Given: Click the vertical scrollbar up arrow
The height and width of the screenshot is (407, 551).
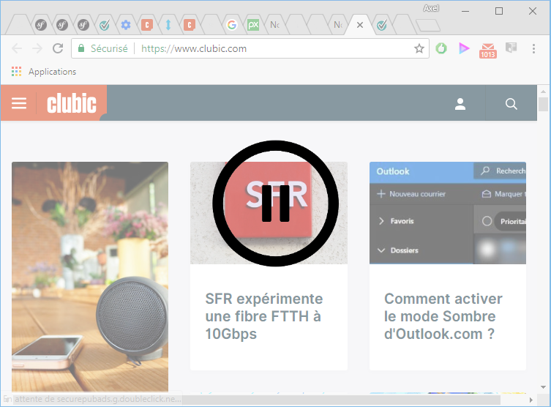Looking at the screenshot, I should click(543, 92).
